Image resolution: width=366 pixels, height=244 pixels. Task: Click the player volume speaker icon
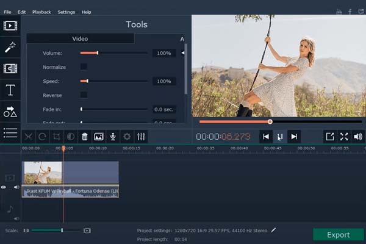click(358, 137)
